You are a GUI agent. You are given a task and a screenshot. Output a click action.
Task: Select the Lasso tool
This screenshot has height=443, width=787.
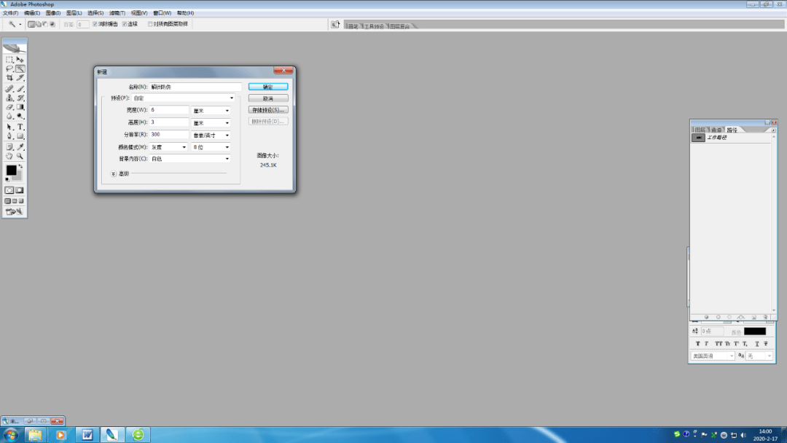(x=9, y=68)
